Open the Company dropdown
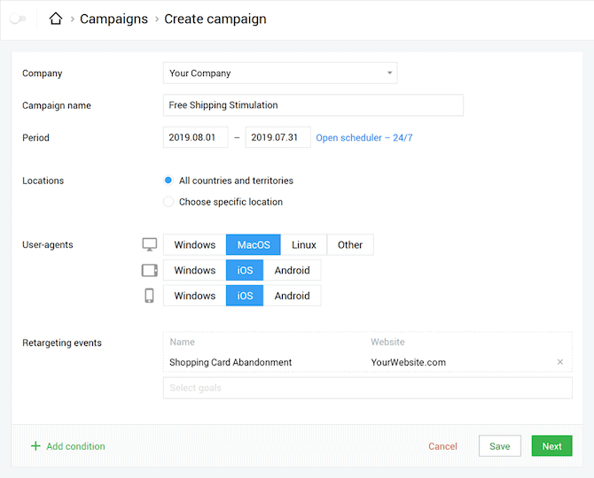This screenshot has height=478, width=594. pos(280,73)
